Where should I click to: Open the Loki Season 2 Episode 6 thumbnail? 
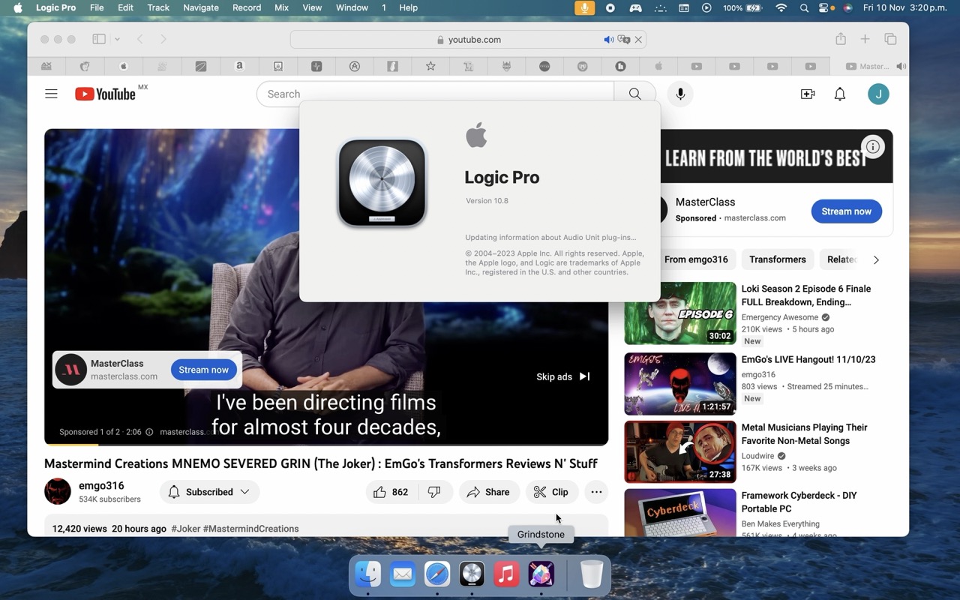(x=679, y=313)
